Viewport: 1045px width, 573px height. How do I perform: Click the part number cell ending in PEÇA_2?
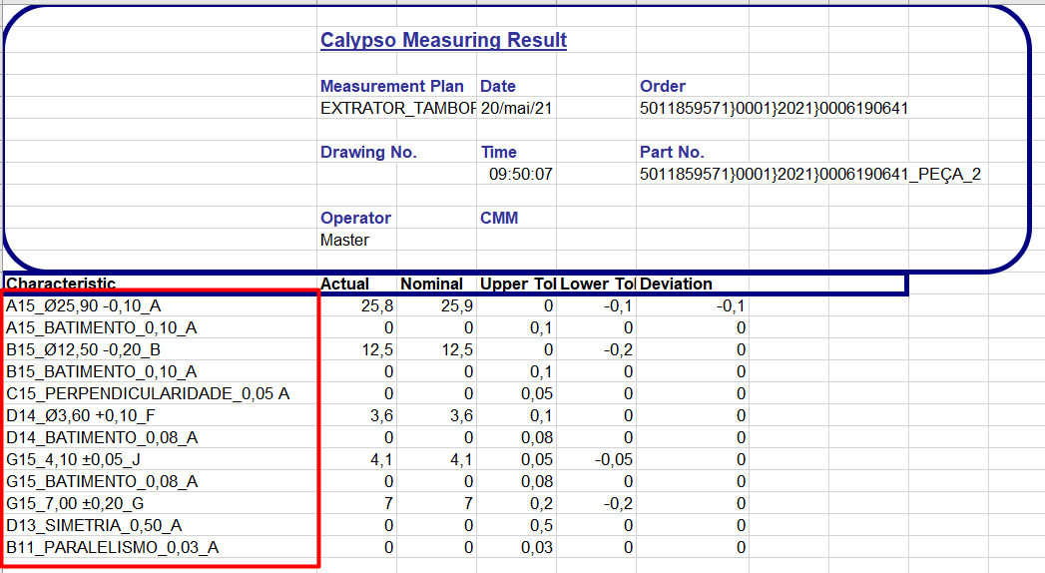click(x=810, y=174)
